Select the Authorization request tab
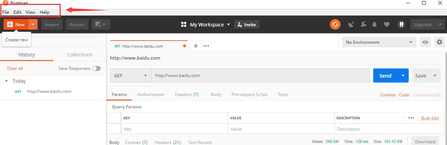447x145 pixels. [x=151, y=95]
